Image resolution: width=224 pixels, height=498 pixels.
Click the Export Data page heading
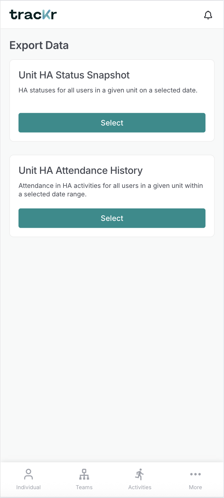coord(39,45)
